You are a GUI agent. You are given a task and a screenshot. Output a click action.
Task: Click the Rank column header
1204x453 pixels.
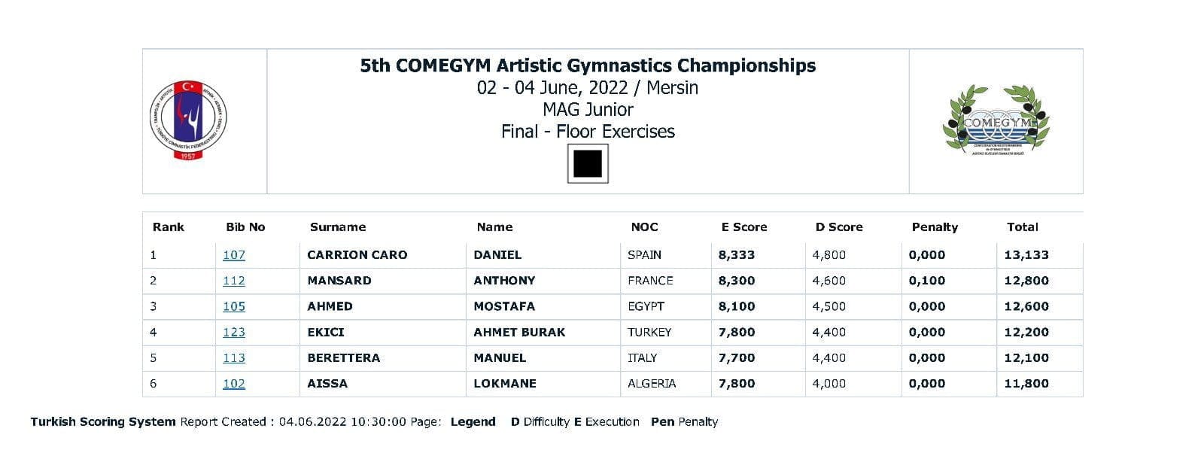[x=169, y=226]
